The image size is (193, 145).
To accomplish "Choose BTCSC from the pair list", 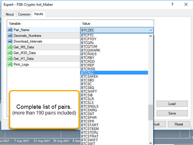I will click(114, 84).
